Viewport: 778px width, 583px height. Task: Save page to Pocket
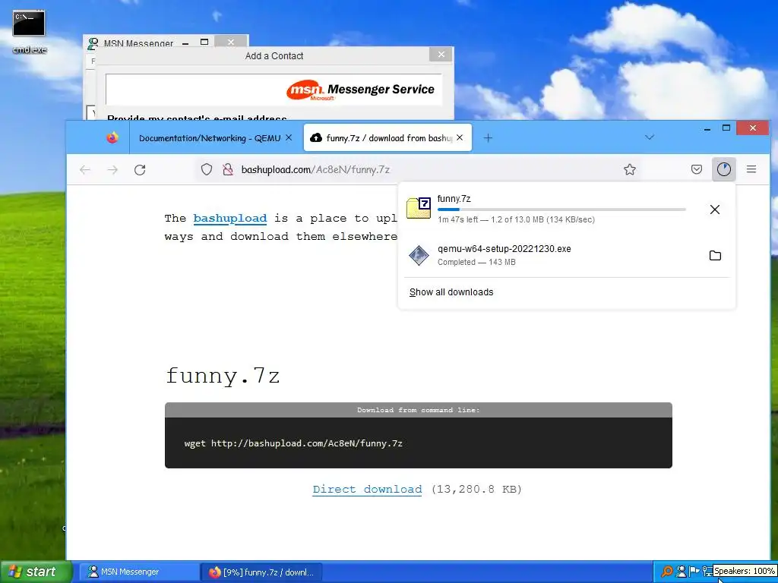click(697, 169)
